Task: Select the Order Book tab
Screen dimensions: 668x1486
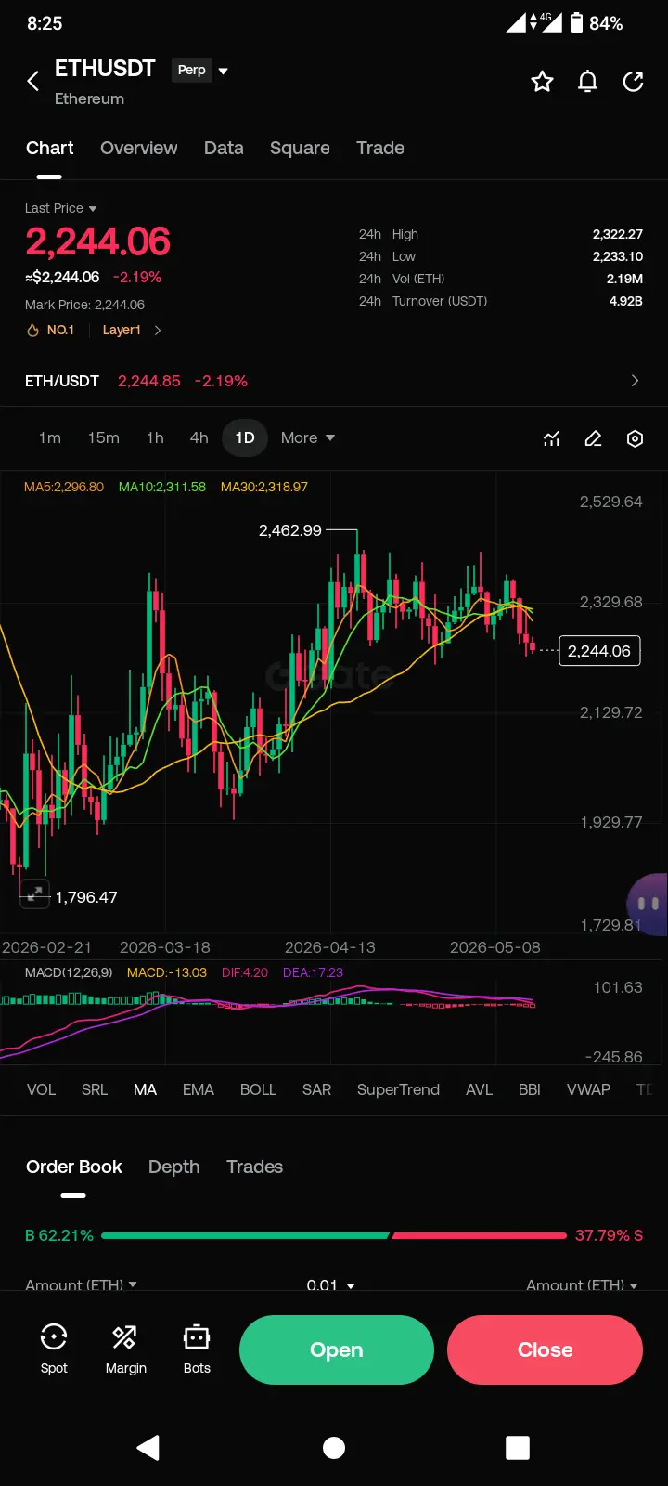Action: tap(74, 1167)
